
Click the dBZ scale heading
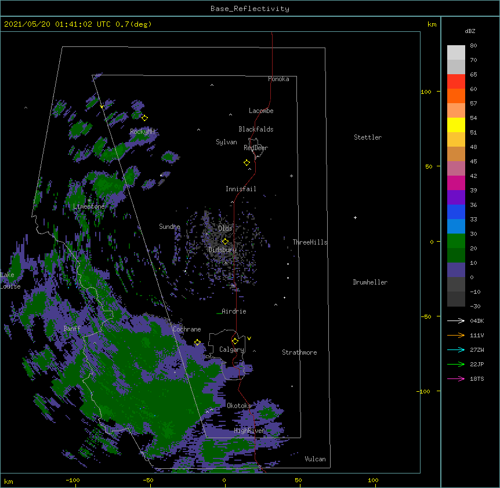pos(470,31)
